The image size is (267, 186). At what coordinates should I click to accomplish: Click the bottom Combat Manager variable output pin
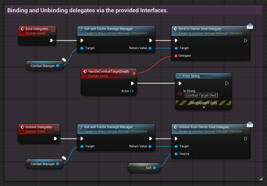pyautogui.click(x=58, y=164)
